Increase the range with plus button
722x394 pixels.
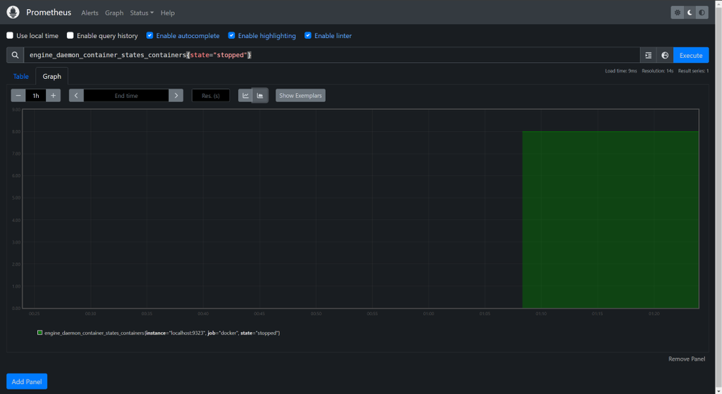(54, 96)
